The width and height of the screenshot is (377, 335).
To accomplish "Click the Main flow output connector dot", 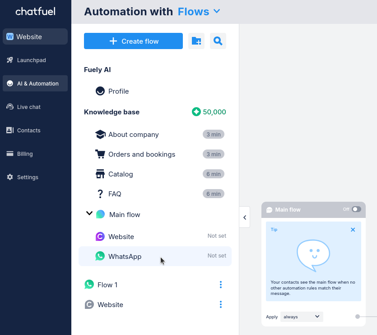I will point(358,317).
